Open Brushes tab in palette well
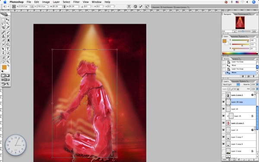This screenshot has height=162, width=259. [x=156, y=7]
